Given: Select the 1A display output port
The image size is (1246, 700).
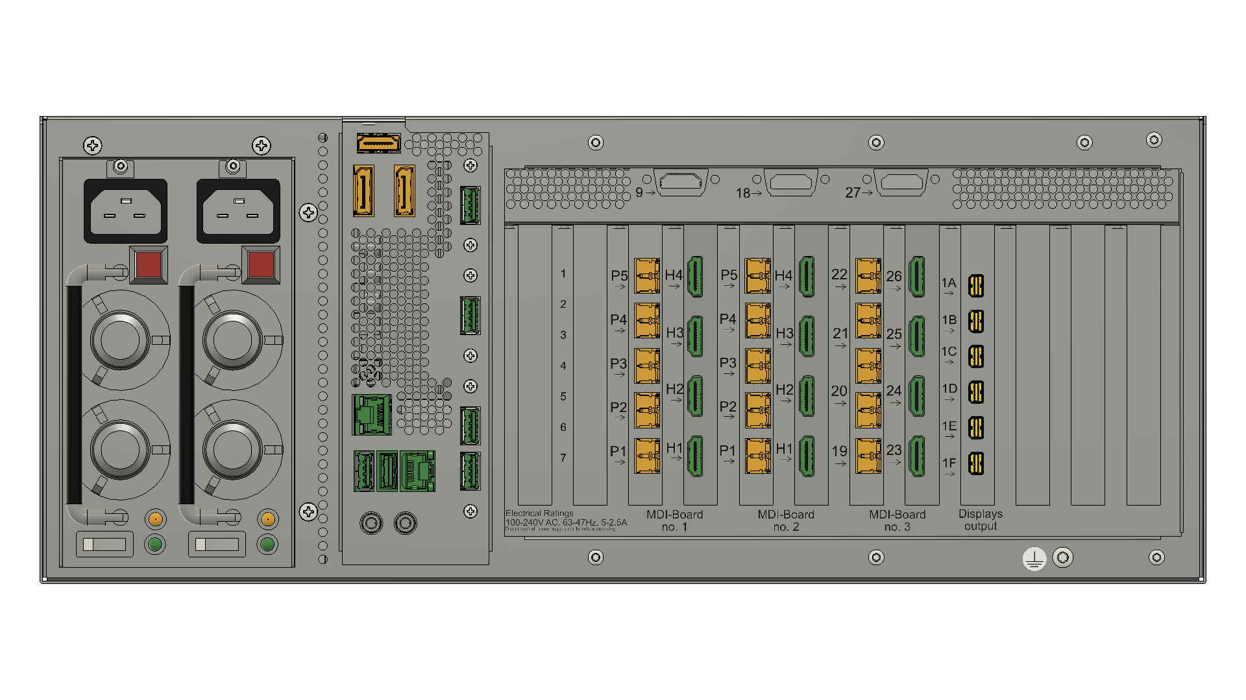Looking at the screenshot, I should pyautogui.click(x=975, y=285).
